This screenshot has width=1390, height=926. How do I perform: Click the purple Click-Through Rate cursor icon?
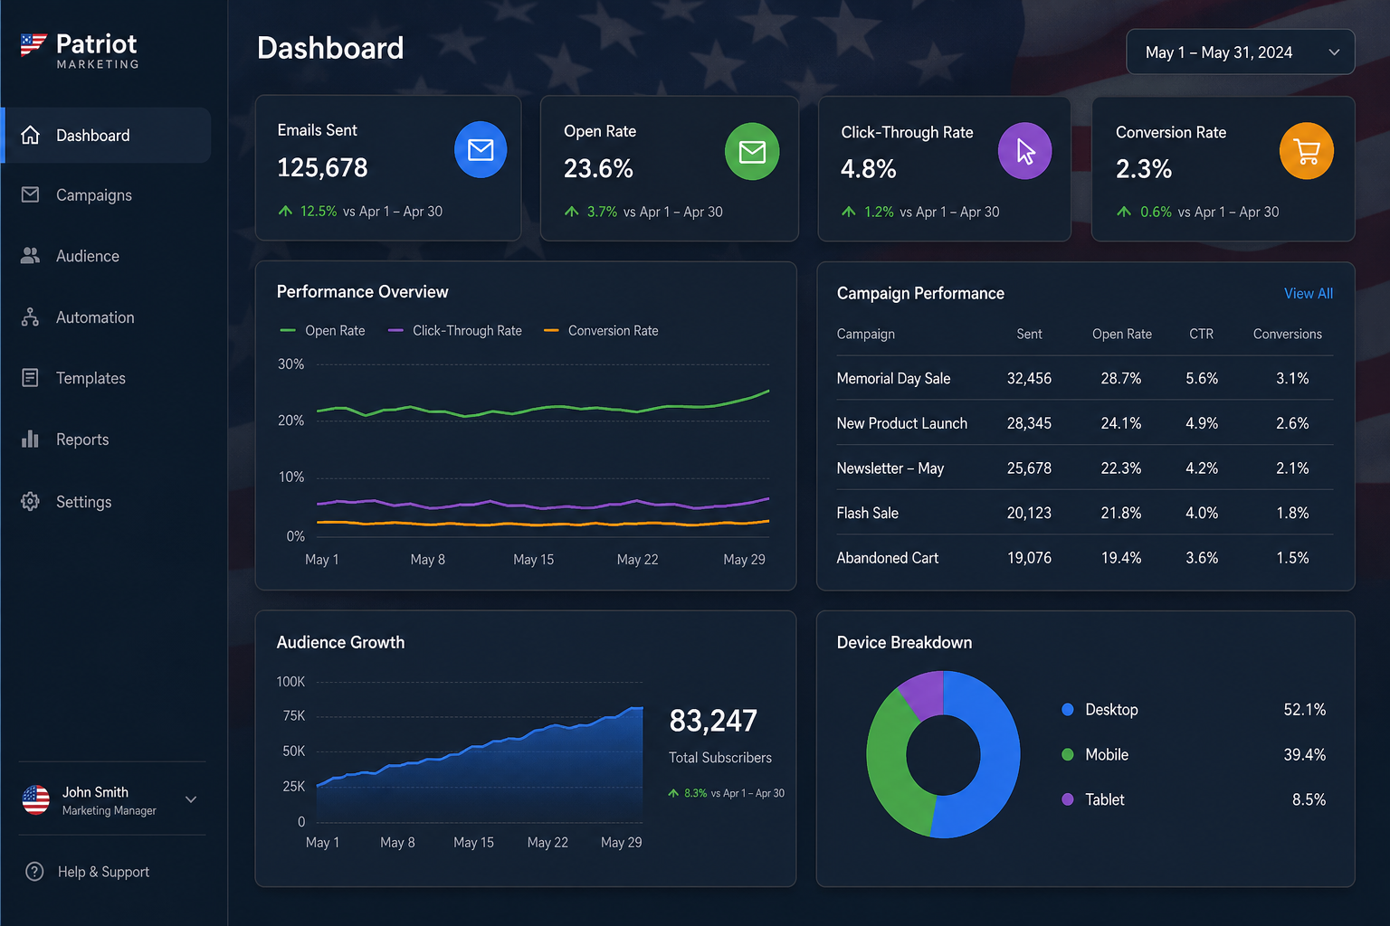click(1024, 151)
